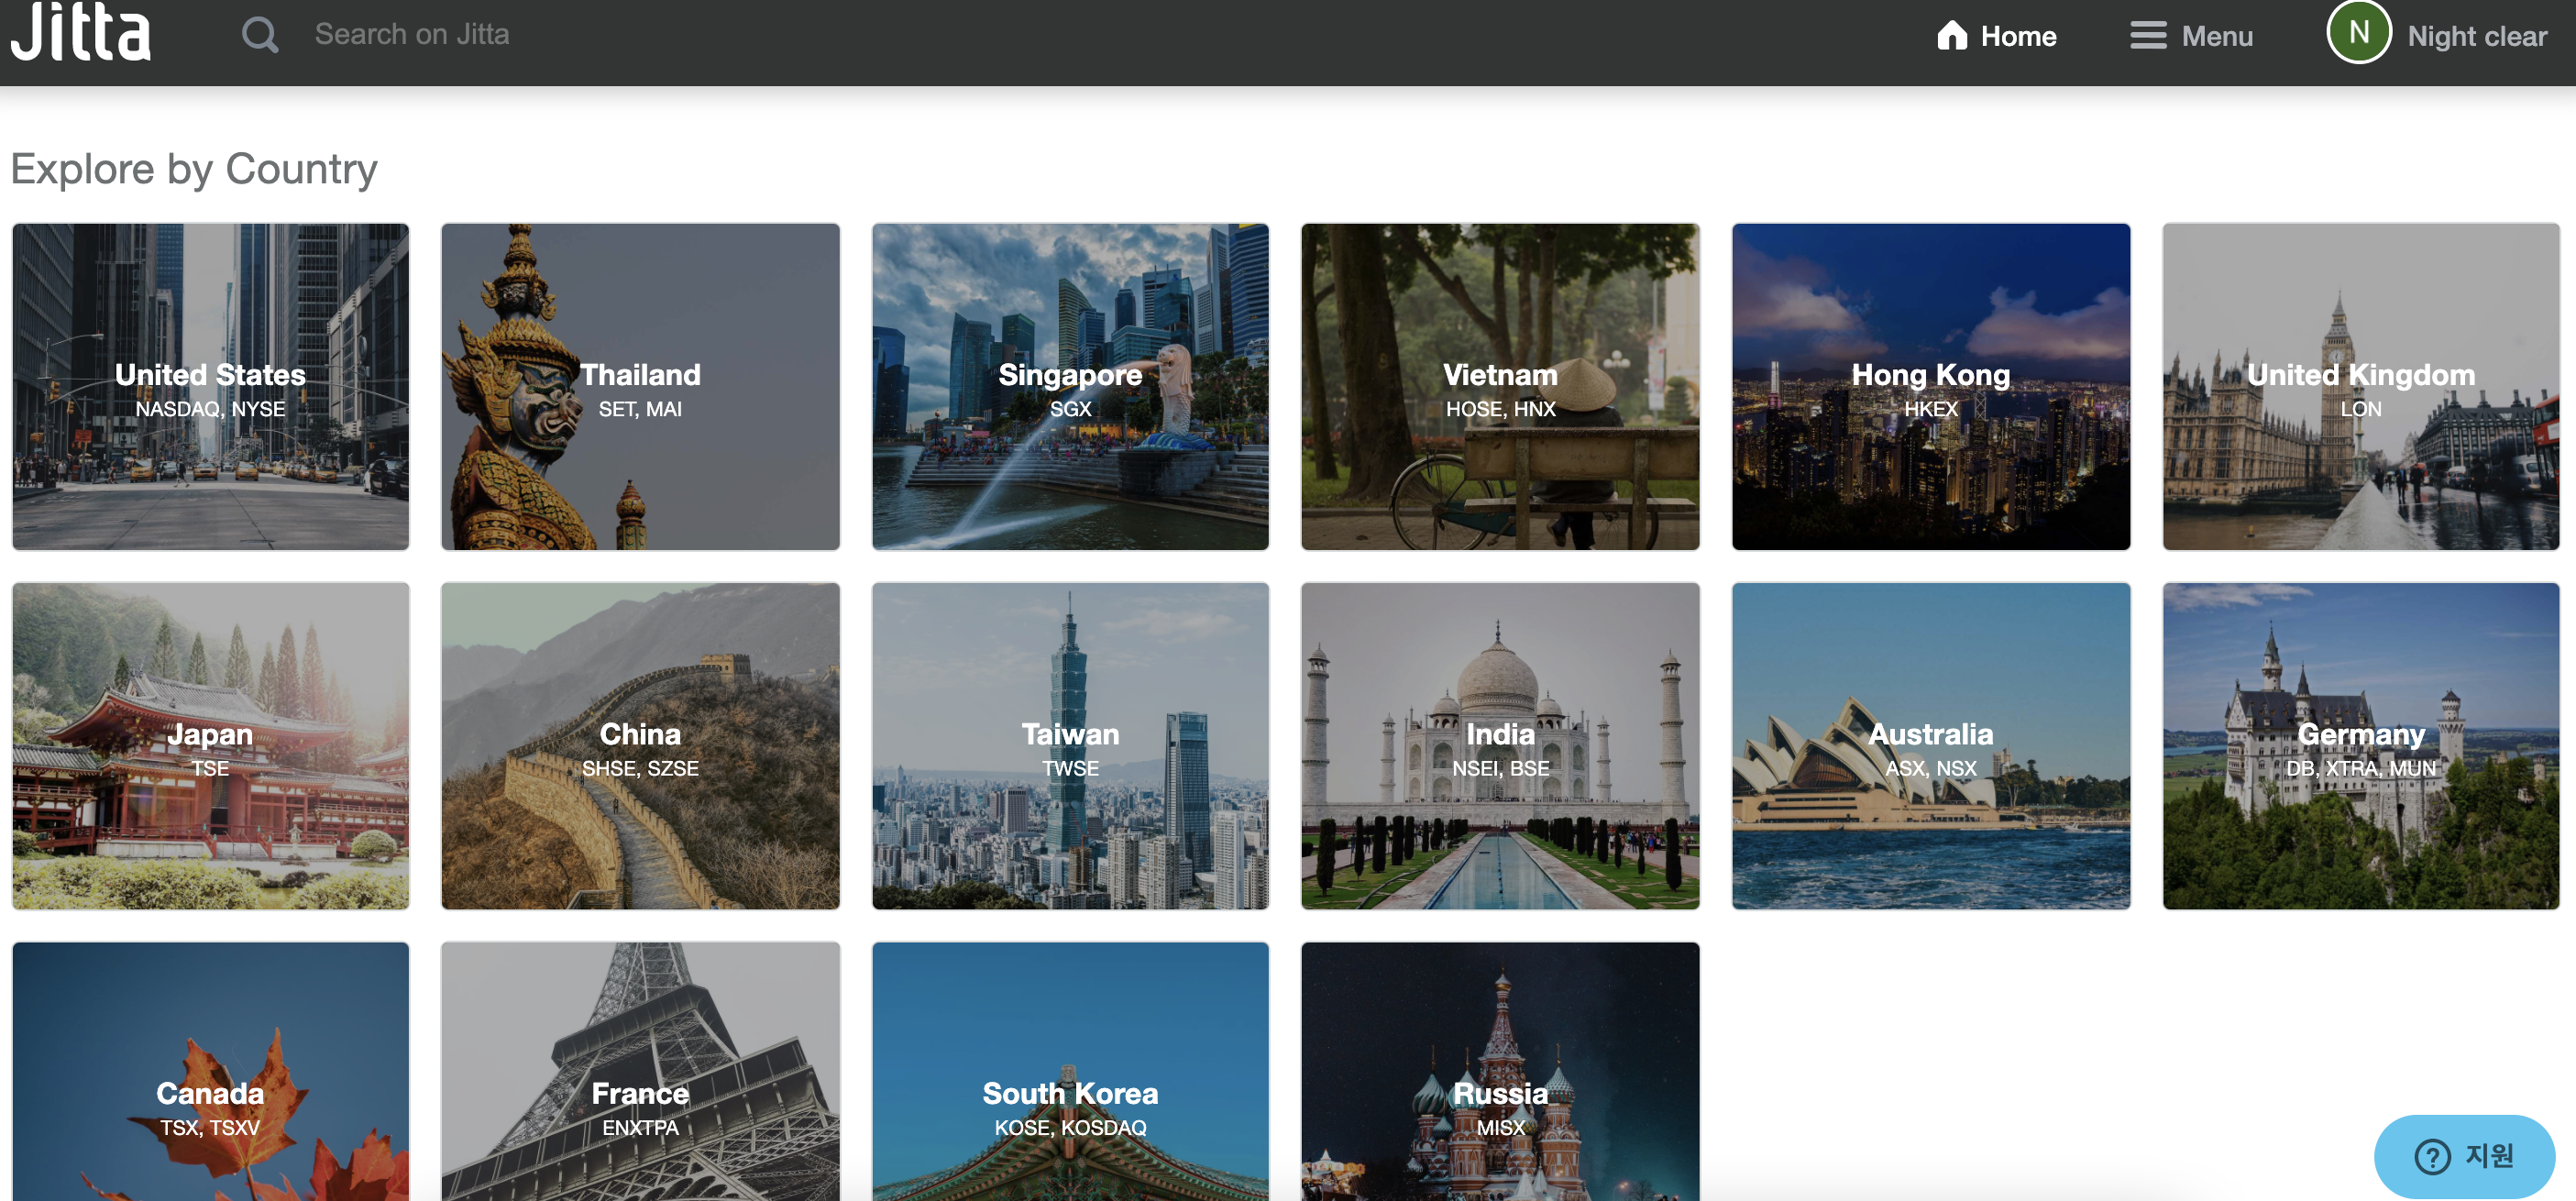Click the magnifying glass search icon

click(260, 35)
